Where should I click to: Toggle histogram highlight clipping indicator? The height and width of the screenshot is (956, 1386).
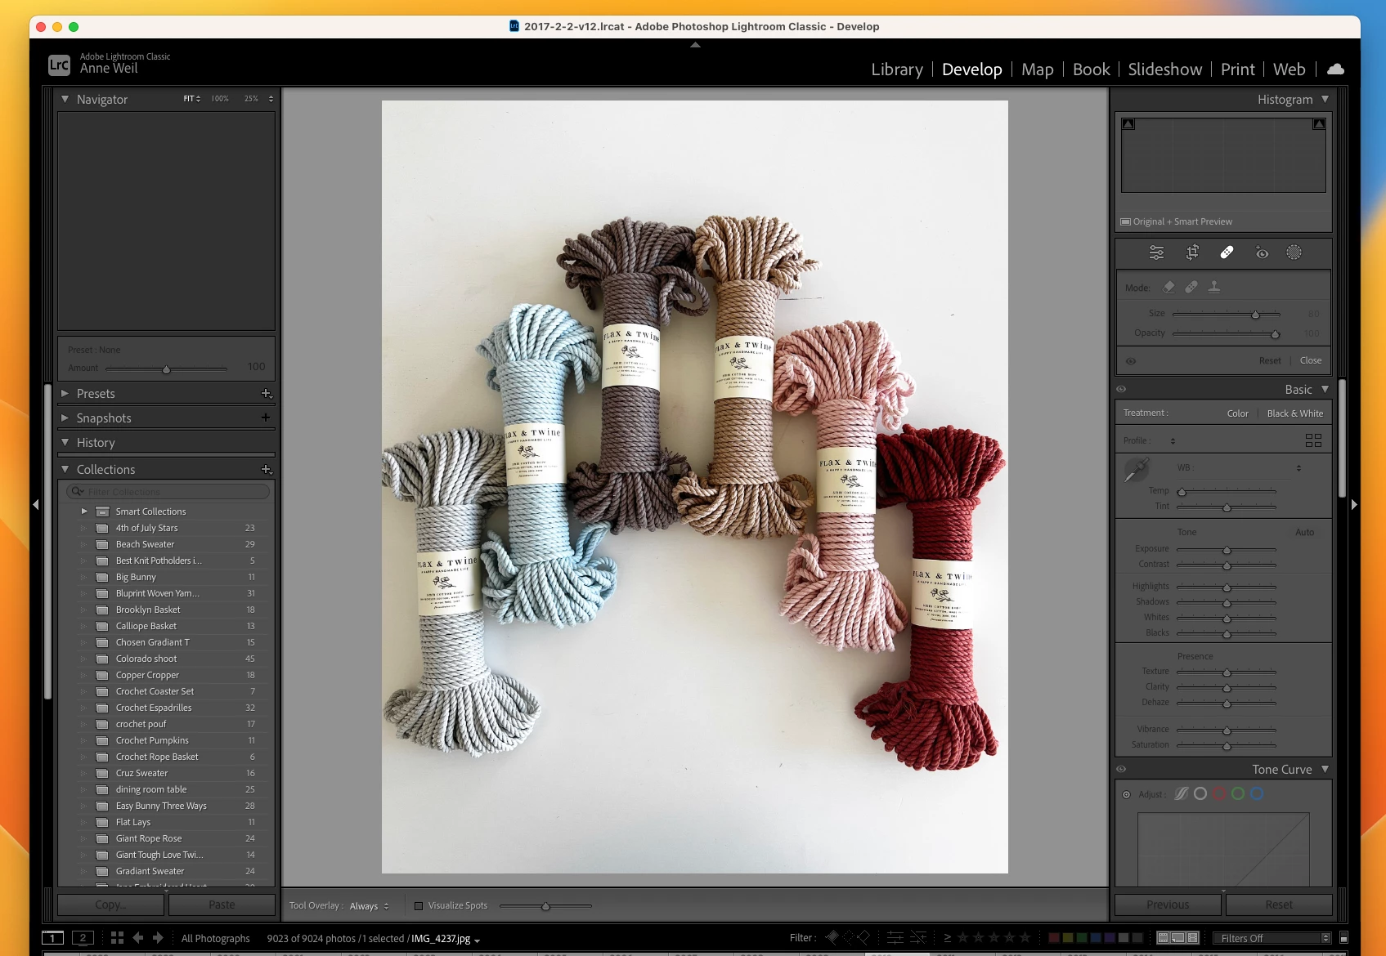pyautogui.click(x=1319, y=124)
